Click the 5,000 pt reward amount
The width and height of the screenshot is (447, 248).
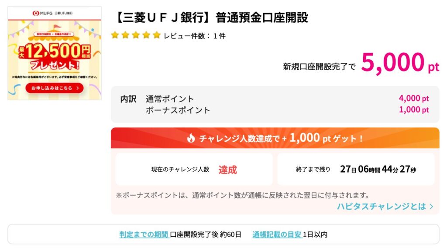click(x=400, y=63)
